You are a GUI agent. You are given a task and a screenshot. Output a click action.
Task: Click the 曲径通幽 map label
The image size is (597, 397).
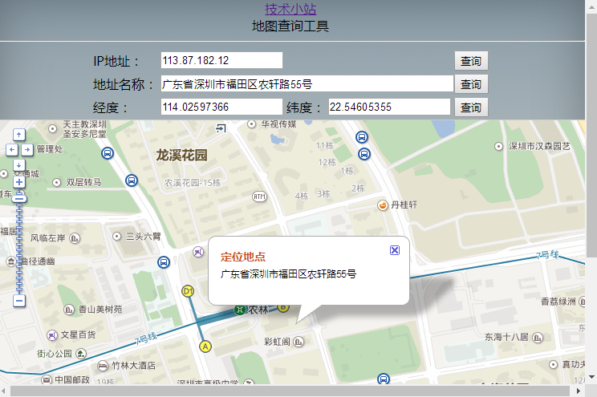pos(37,261)
